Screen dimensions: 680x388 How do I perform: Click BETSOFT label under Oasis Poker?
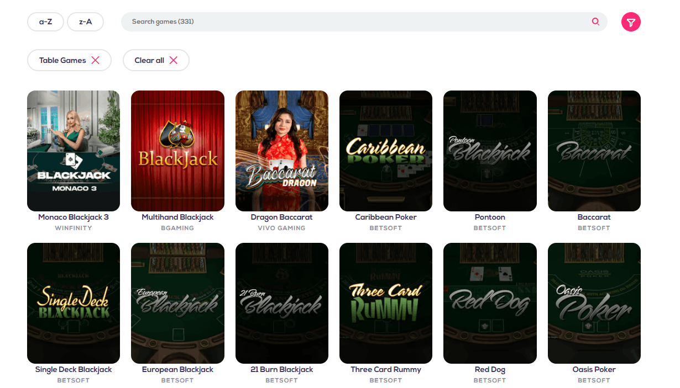594,380
